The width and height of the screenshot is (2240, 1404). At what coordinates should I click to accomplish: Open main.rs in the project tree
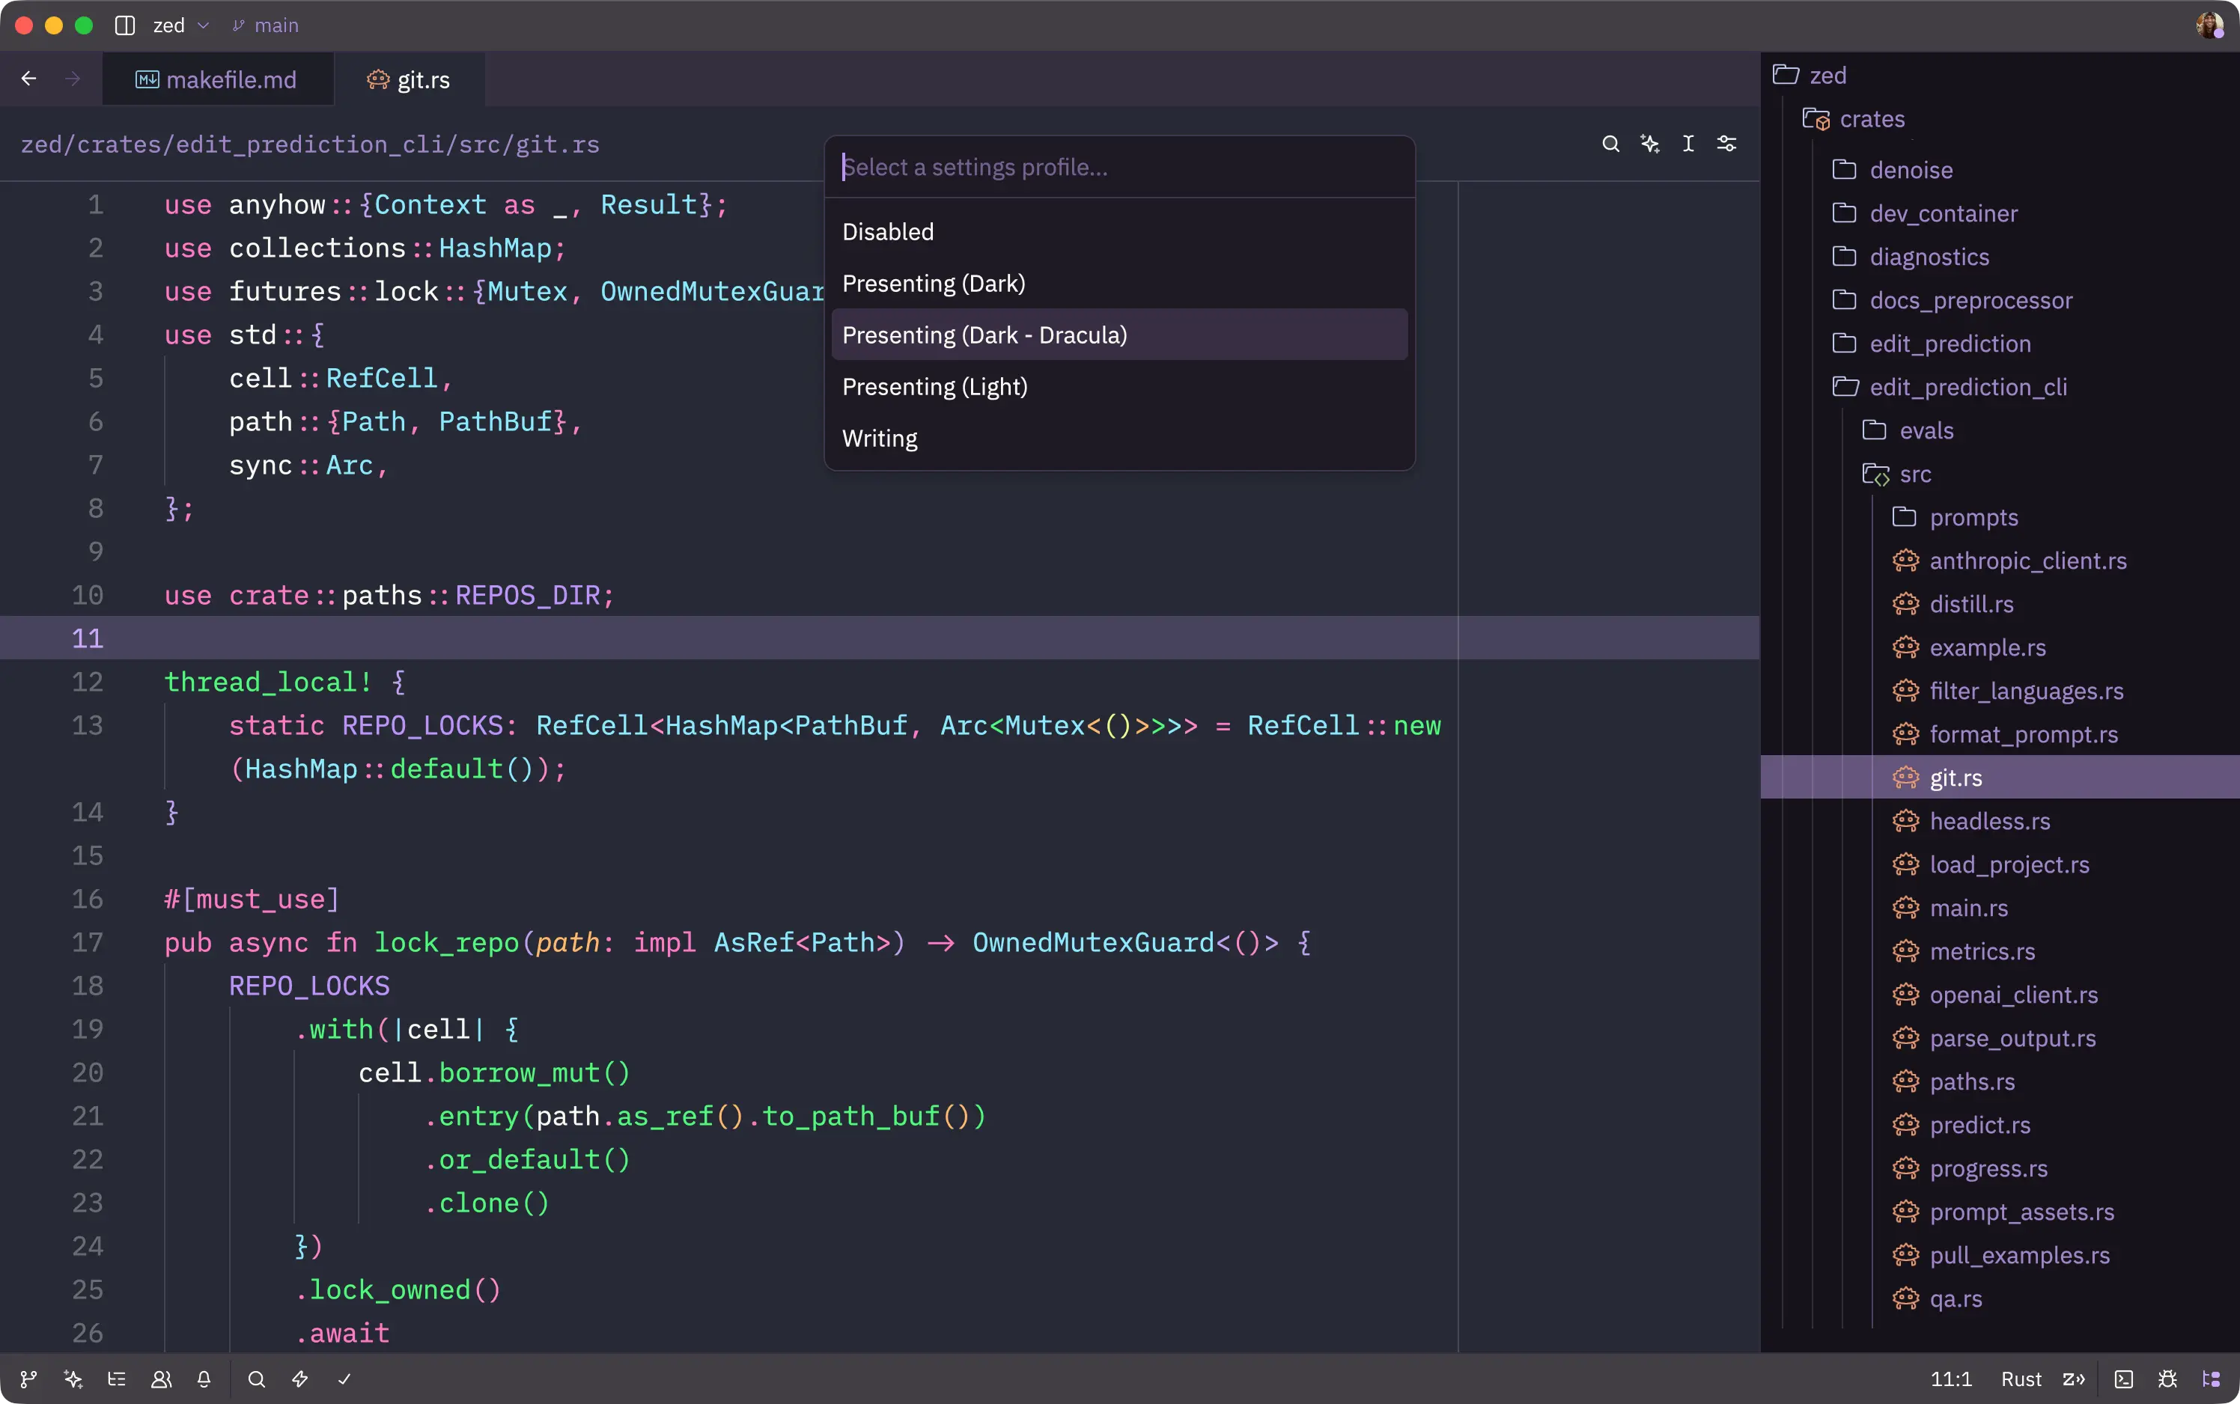1968,908
